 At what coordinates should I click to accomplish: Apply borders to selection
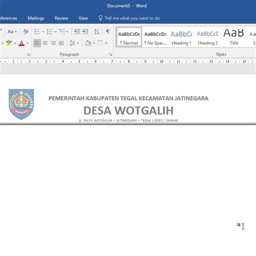click(100, 43)
